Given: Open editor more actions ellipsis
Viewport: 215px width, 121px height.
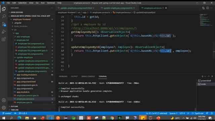Looking at the screenshot, I should pos(212,8).
